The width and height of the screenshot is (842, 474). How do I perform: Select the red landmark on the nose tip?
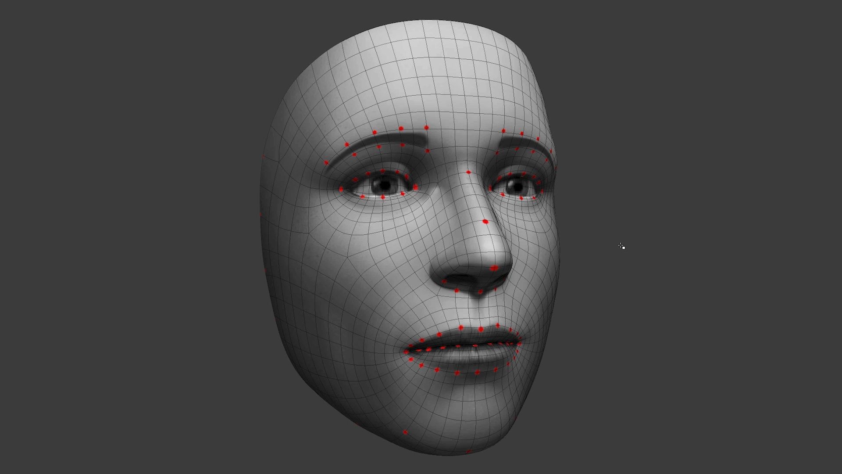click(494, 268)
